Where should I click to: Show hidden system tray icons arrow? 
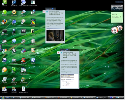pos(109,98)
